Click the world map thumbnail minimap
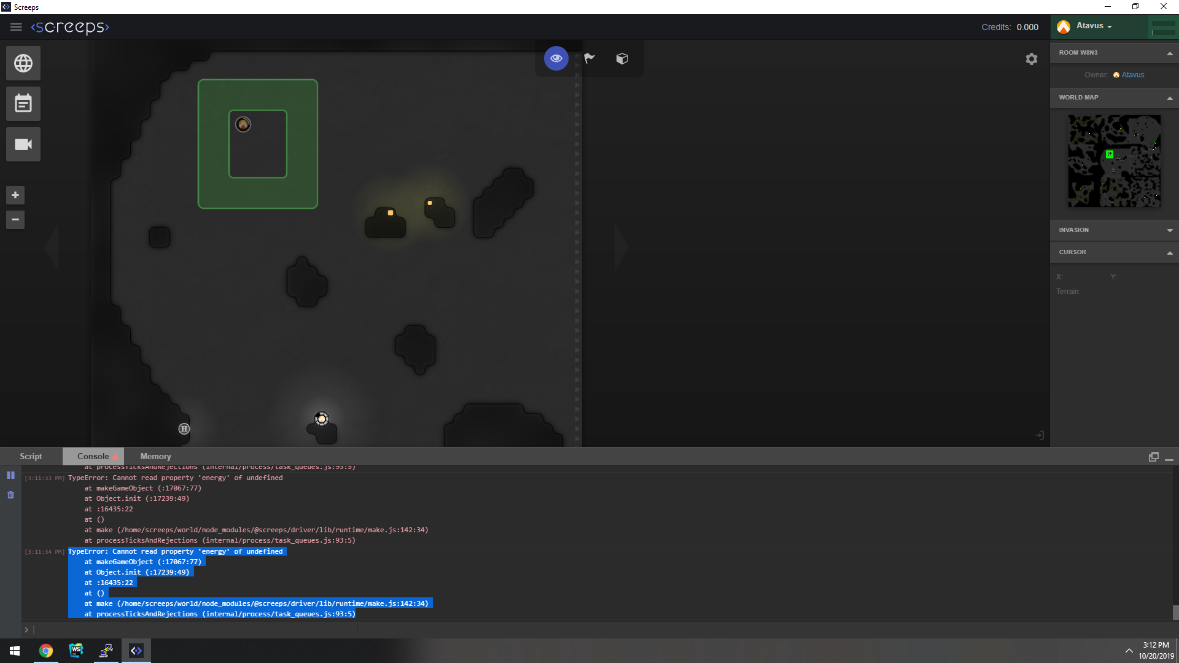This screenshot has width=1179, height=663. coord(1115,160)
